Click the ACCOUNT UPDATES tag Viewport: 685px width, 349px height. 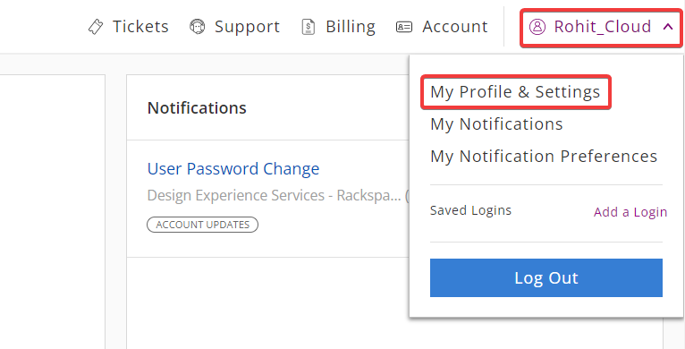pos(203,225)
